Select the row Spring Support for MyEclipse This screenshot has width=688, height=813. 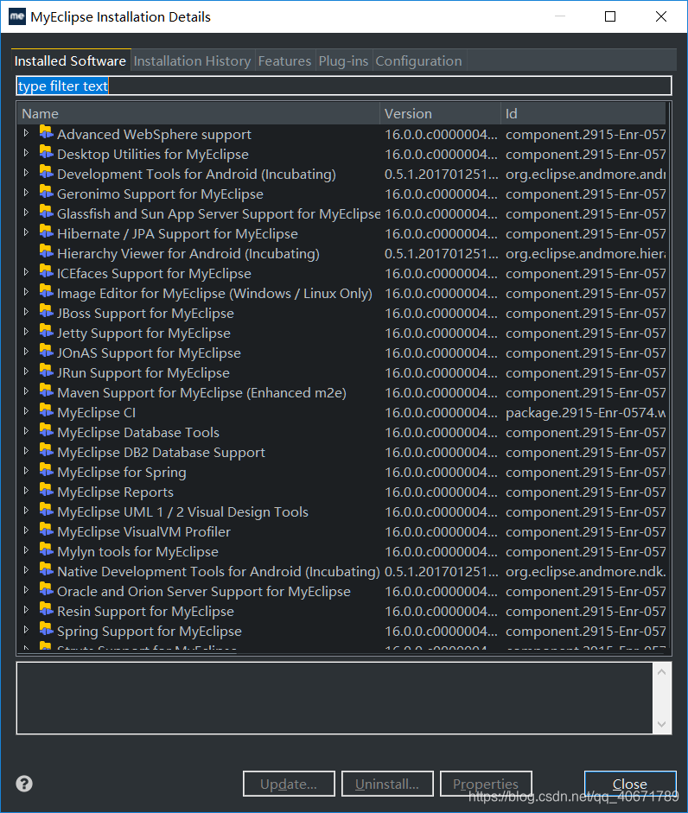[342, 631]
